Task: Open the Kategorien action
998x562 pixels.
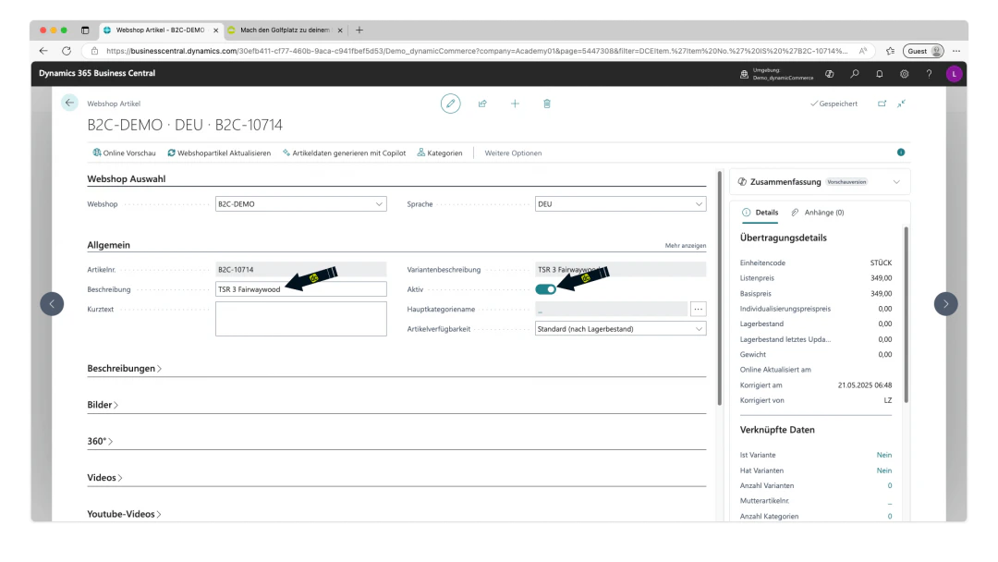Action: [x=440, y=153]
